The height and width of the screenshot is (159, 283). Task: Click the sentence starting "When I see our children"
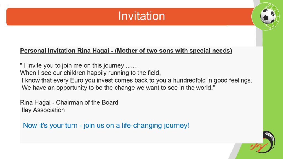90,73
